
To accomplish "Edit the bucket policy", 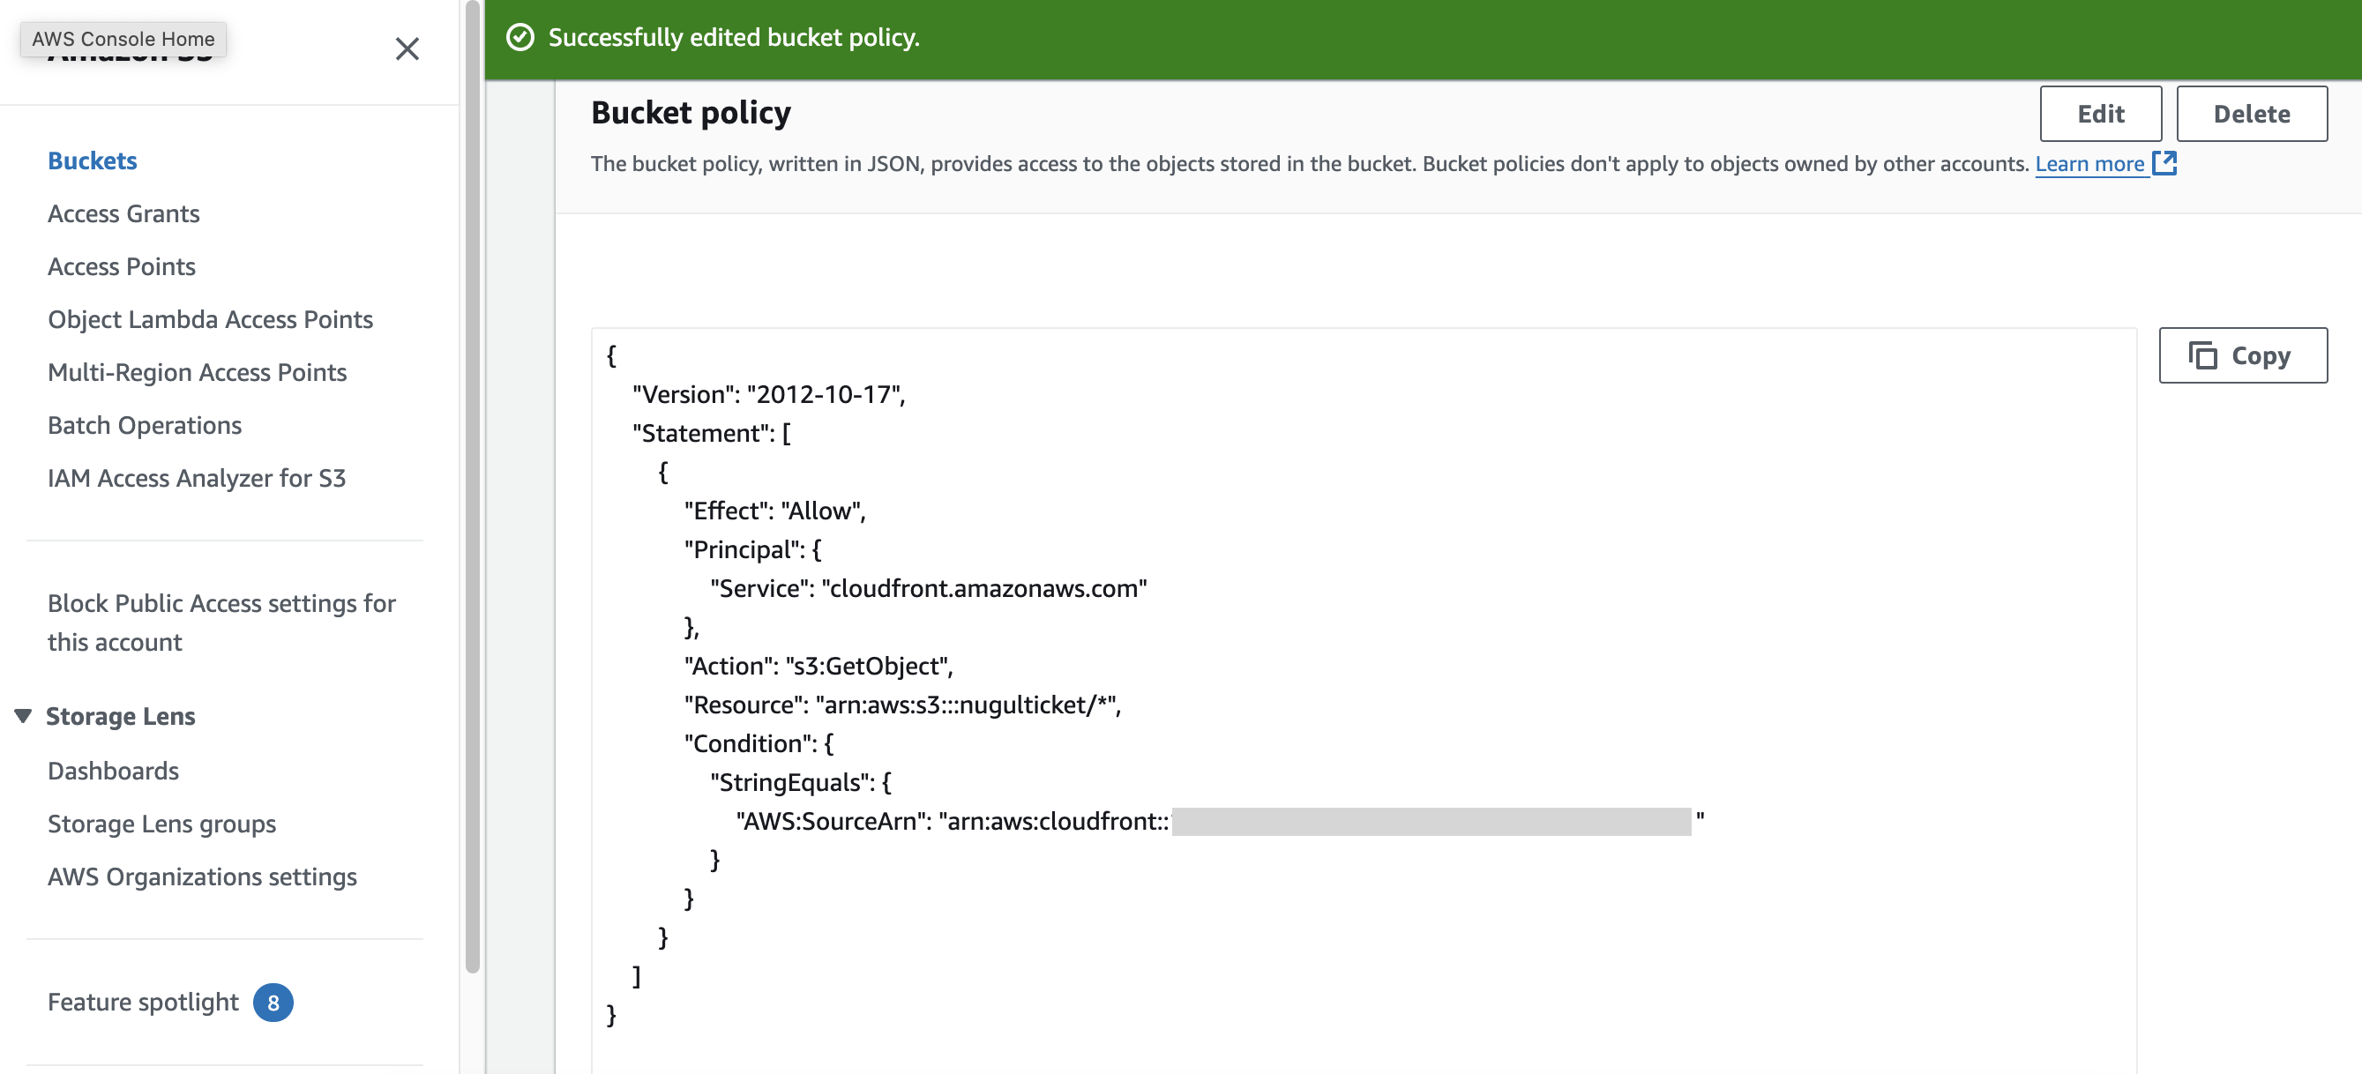I will pyautogui.click(x=2100, y=114).
